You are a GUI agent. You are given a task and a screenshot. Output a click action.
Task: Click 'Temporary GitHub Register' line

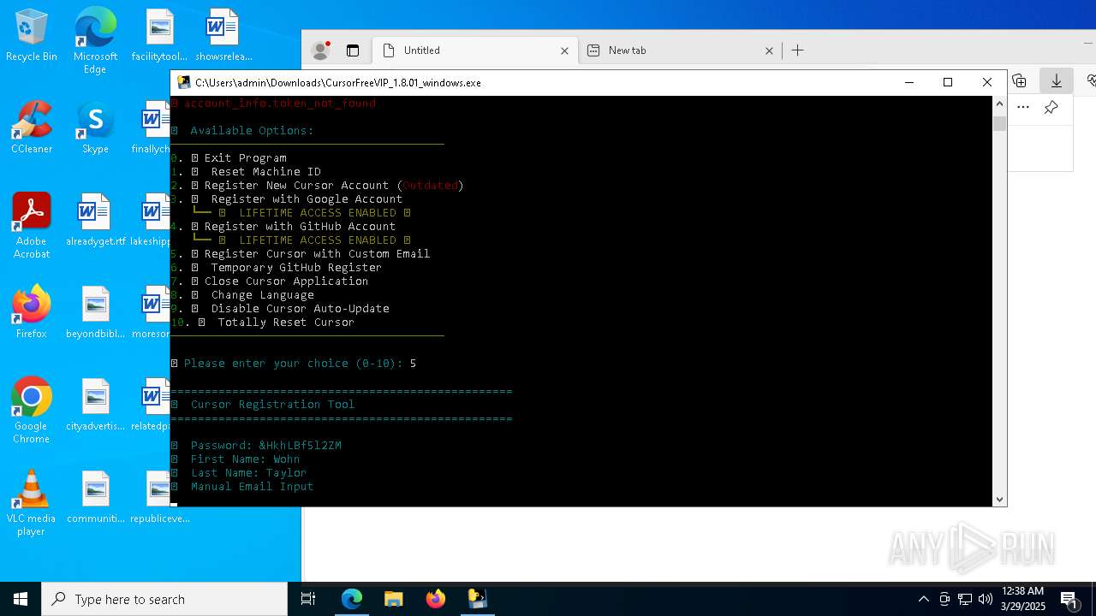point(277,268)
